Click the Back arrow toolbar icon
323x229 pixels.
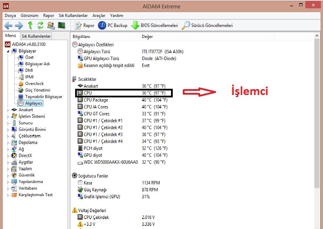tap(8, 26)
